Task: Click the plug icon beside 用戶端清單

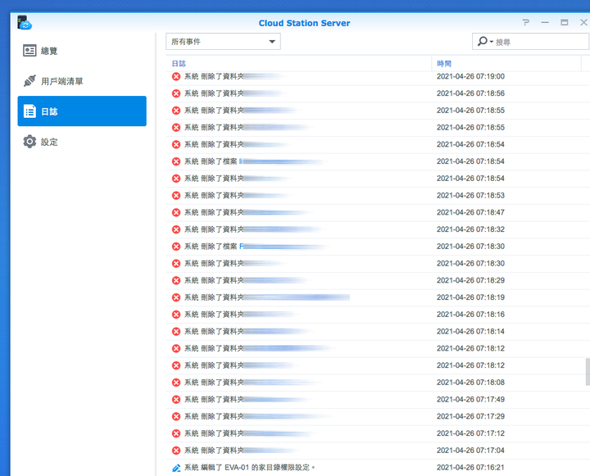Action: (x=29, y=81)
